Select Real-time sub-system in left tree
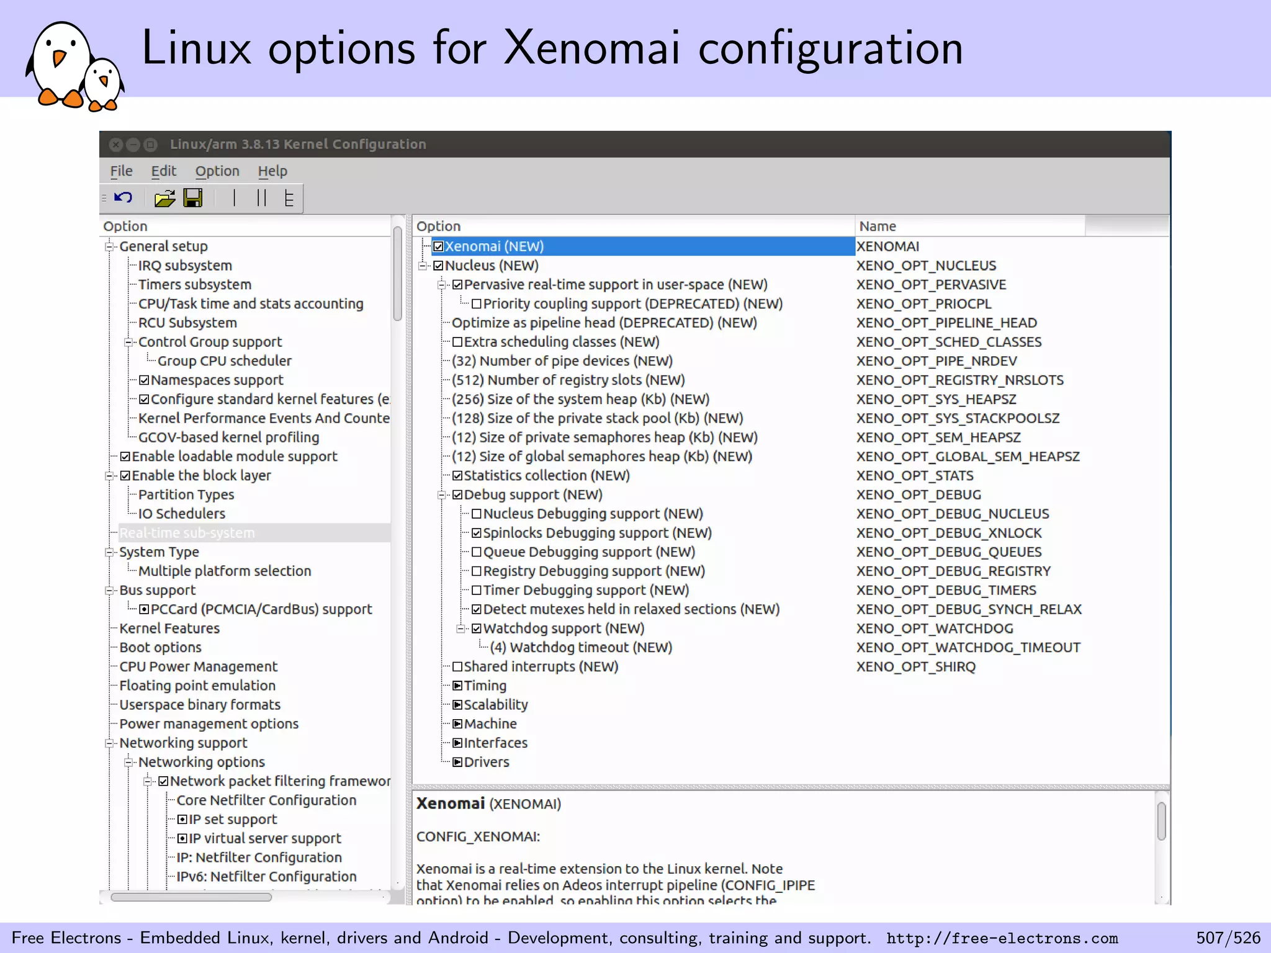This screenshot has width=1271, height=953. click(187, 533)
